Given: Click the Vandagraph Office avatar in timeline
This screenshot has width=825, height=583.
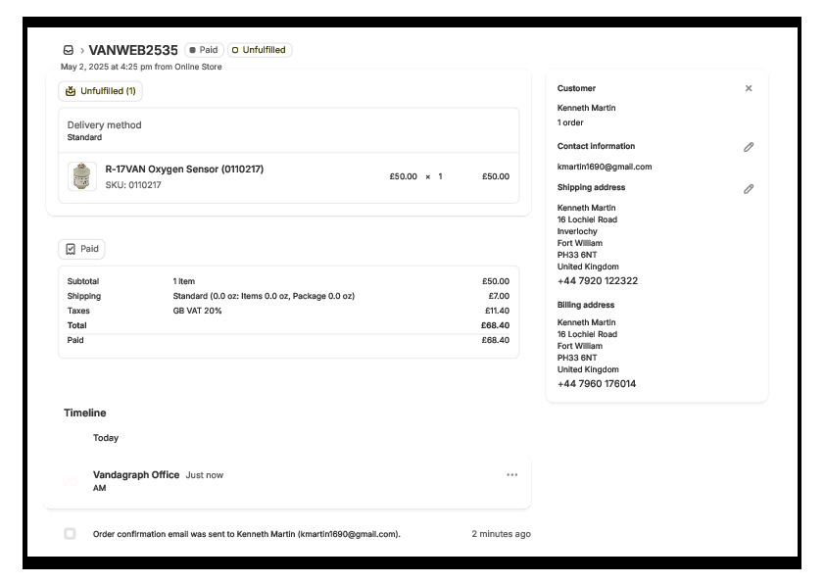Looking at the screenshot, I should pyautogui.click(x=71, y=481).
